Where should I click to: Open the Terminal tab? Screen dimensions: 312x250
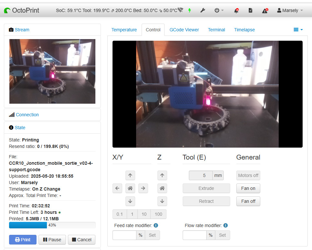tap(217, 30)
